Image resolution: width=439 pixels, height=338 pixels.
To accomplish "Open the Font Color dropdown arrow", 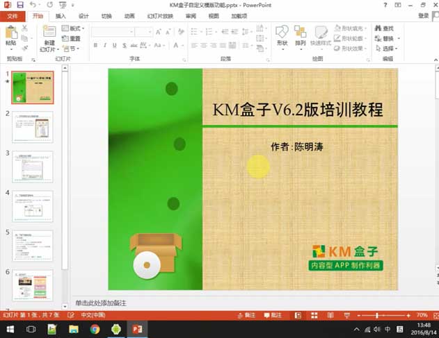I will [x=183, y=45].
